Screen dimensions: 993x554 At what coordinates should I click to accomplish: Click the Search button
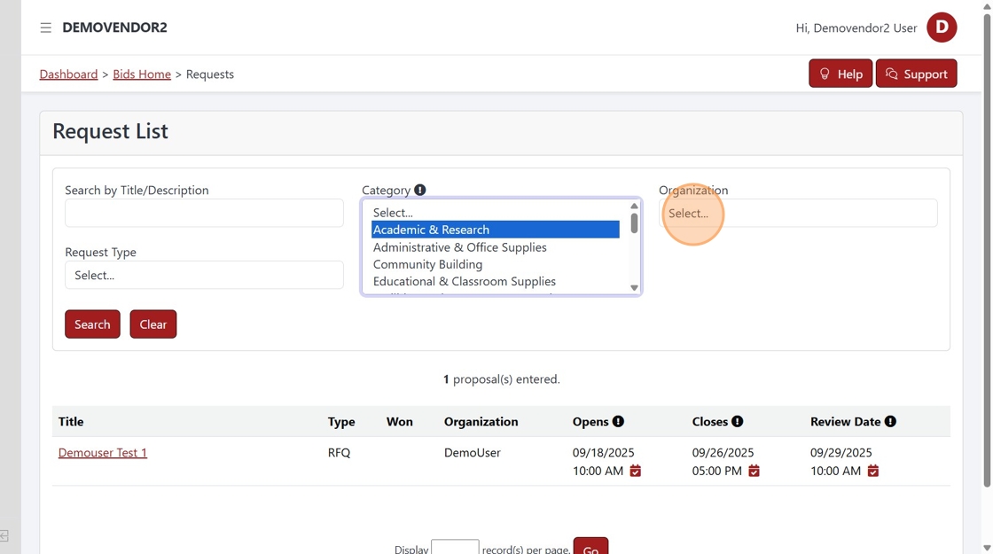click(92, 324)
